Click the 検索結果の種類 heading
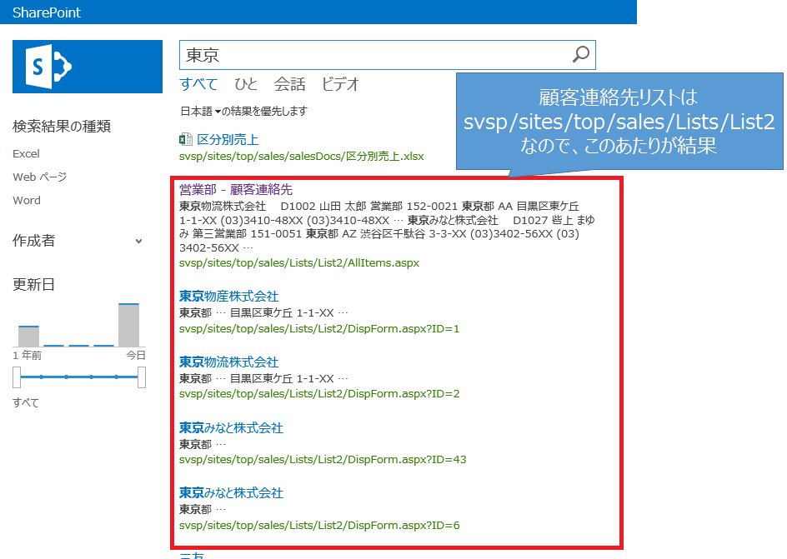Image resolution: width=787 pixels, height=559 pixels. [x=61, y=127]
